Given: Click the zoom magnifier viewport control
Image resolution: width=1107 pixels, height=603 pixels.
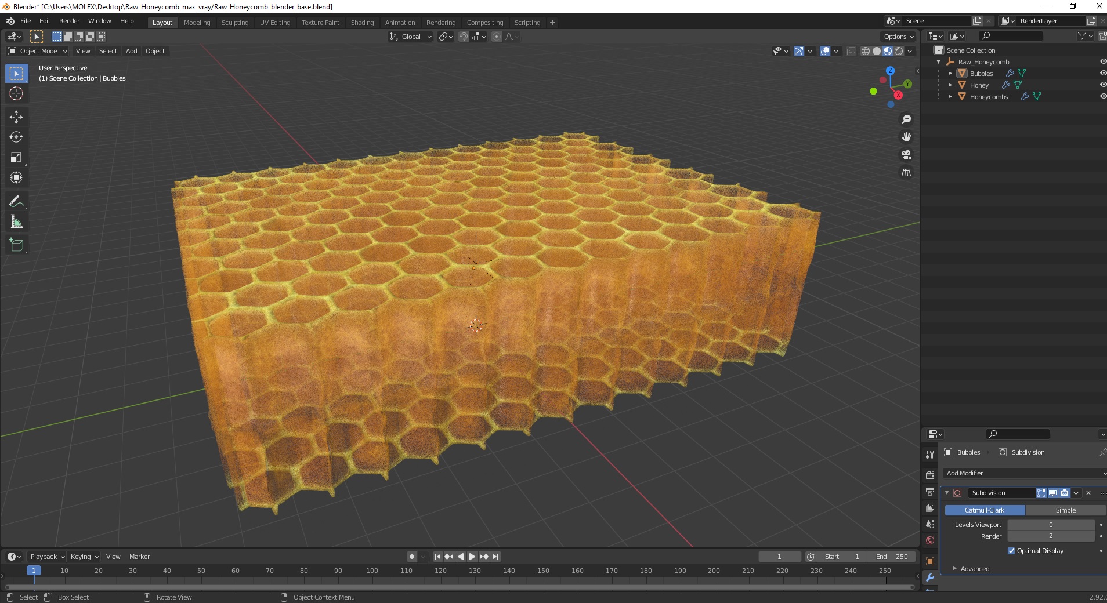Looking at the screenshot, I should pos(906,119).
